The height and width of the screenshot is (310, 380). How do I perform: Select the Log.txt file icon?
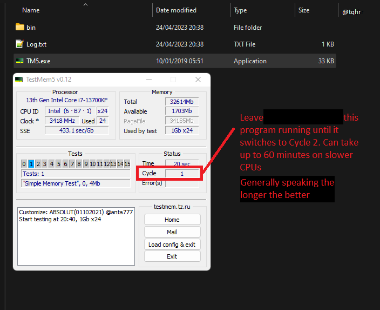tap(20, 44)
